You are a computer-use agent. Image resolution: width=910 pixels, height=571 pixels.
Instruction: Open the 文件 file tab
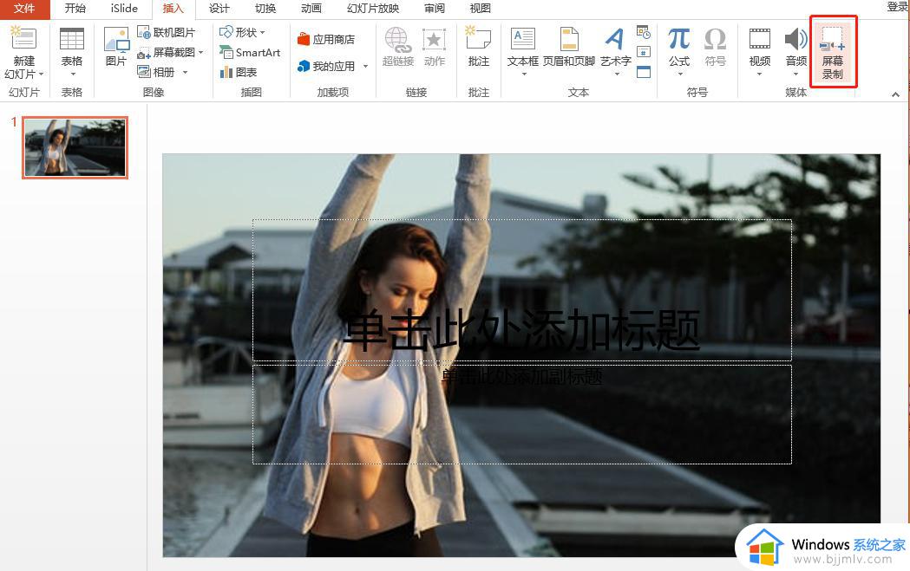tap(24, 9)
